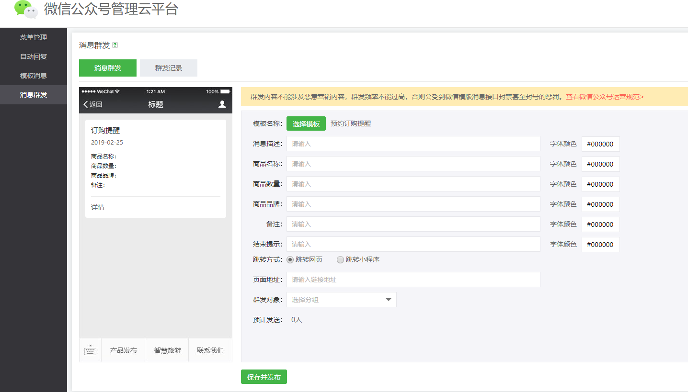Open the 查看微信公众号运营规范 link
688x392 pixels.
point(605,97)
